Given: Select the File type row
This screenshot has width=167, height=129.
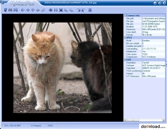Looking at the screenshot, I should 145,21.
